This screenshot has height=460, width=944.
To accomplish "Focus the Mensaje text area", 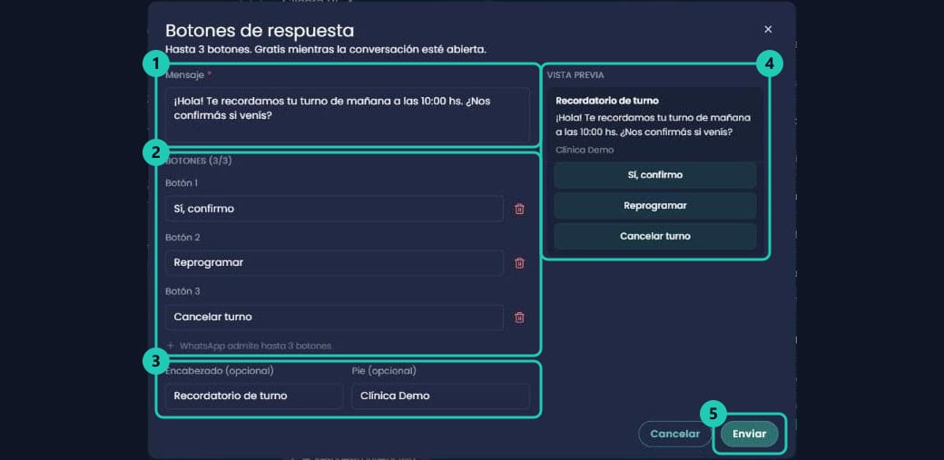I will (348, 115).
